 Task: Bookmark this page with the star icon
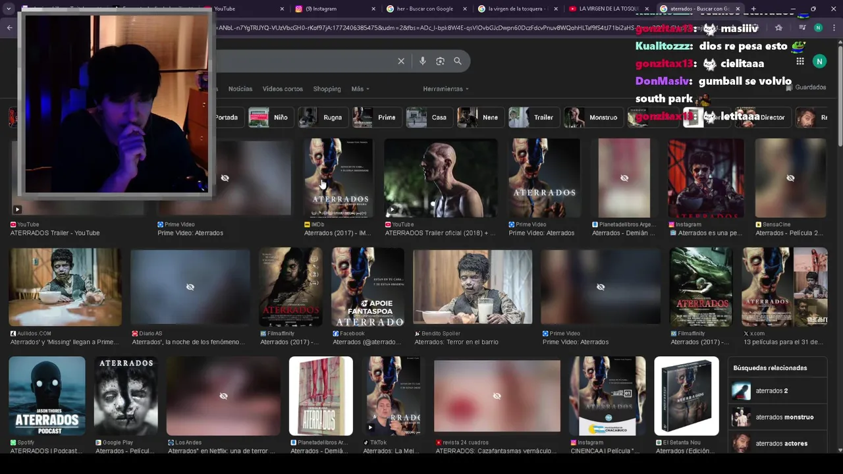pyautogui.click(x=779, y=28)
